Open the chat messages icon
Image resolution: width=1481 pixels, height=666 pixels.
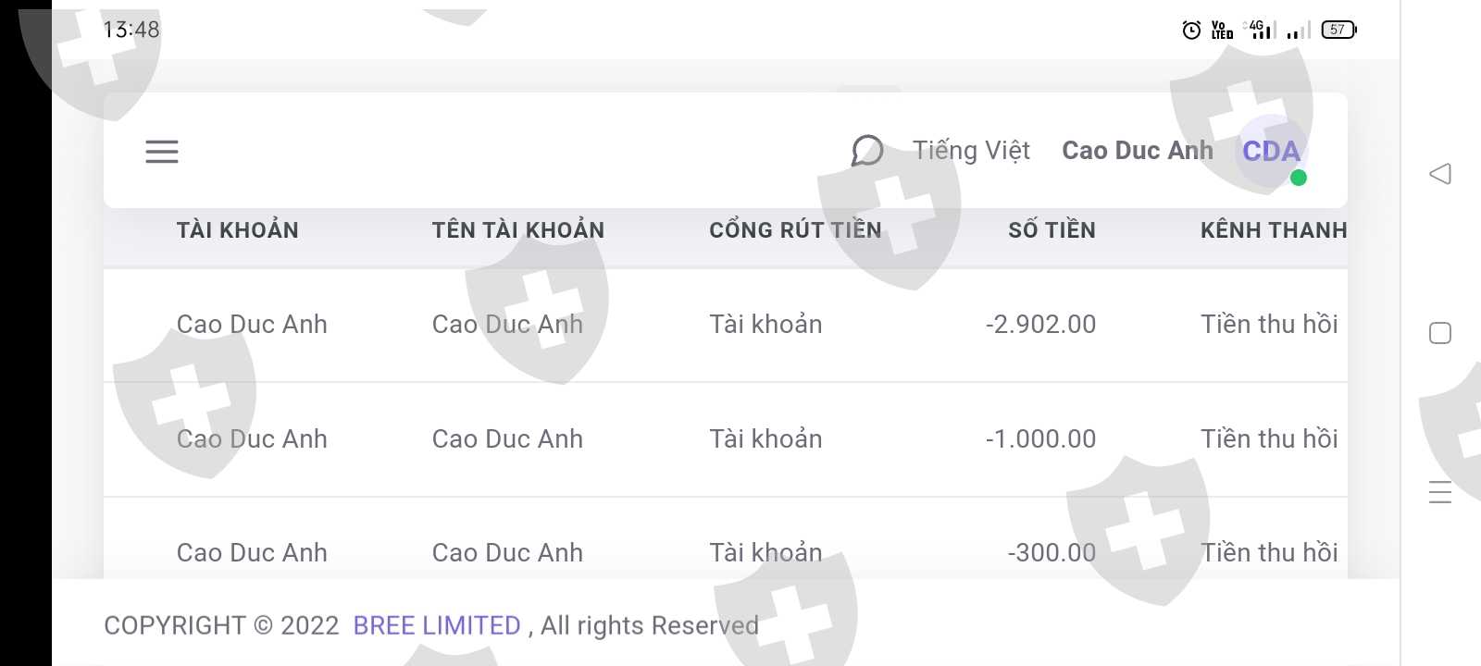point(866,150)
